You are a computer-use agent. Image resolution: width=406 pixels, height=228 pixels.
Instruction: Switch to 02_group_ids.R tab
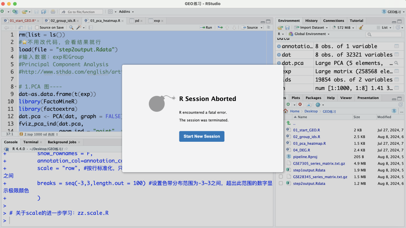[x=62, y=21]
